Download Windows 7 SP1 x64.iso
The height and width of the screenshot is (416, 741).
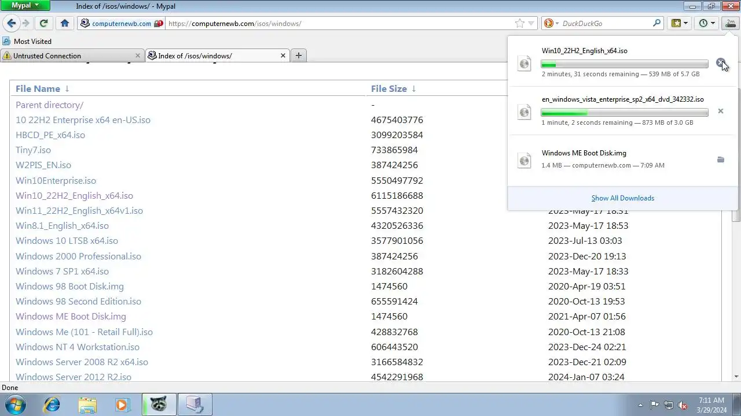62,272
